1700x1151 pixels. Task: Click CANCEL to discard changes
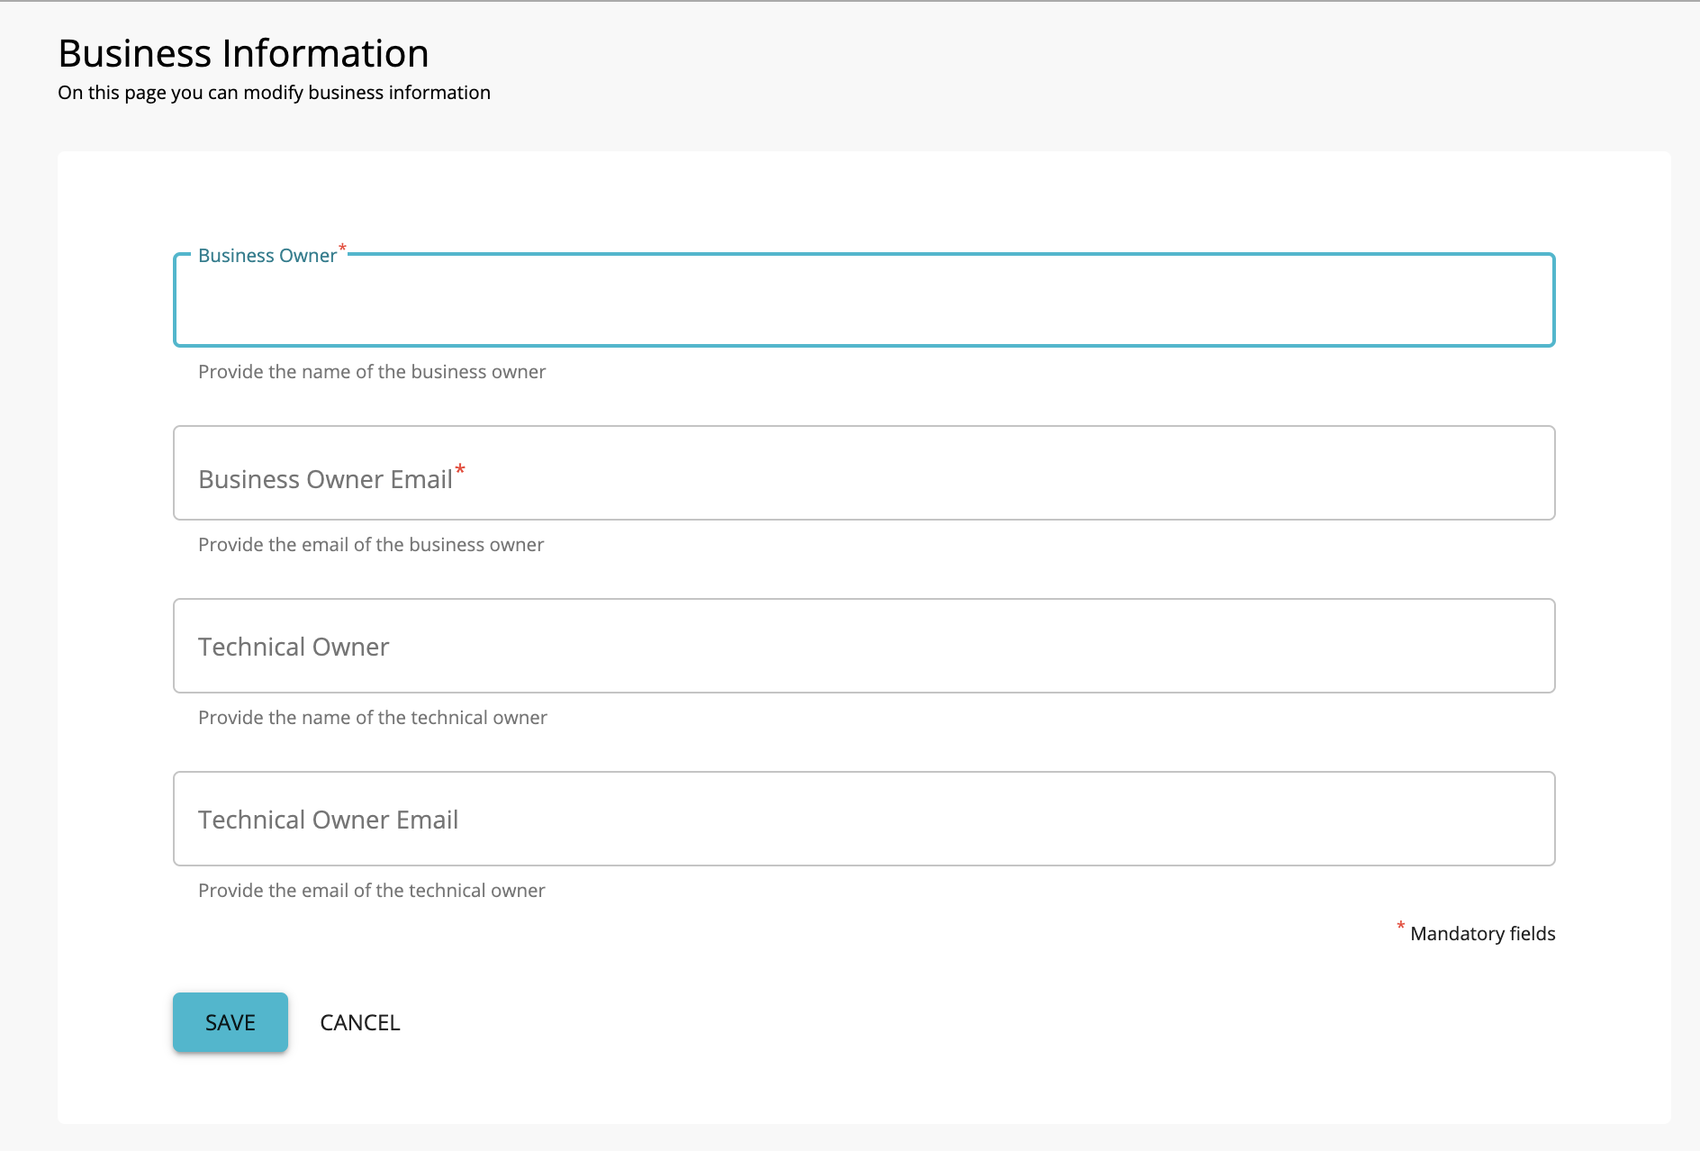[359, 1022]
